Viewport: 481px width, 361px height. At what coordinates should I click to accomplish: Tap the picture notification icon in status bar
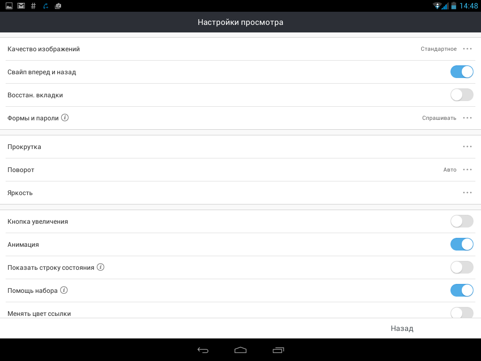click(9, 6)
